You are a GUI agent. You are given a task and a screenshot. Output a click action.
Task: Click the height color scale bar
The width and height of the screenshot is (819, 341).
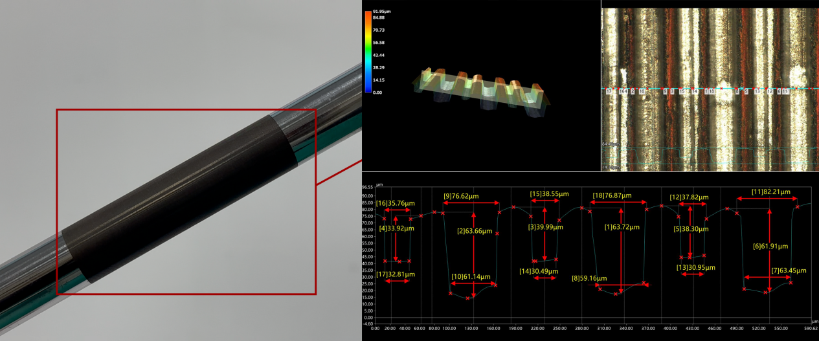pos(368,52)
